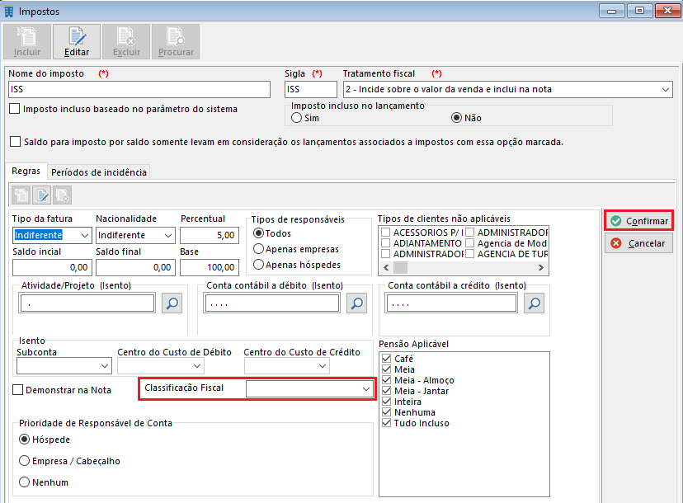The height and width of the screenshot is (503, 683).
Task: Click the Cancelar button
Action: click(638, 243)
